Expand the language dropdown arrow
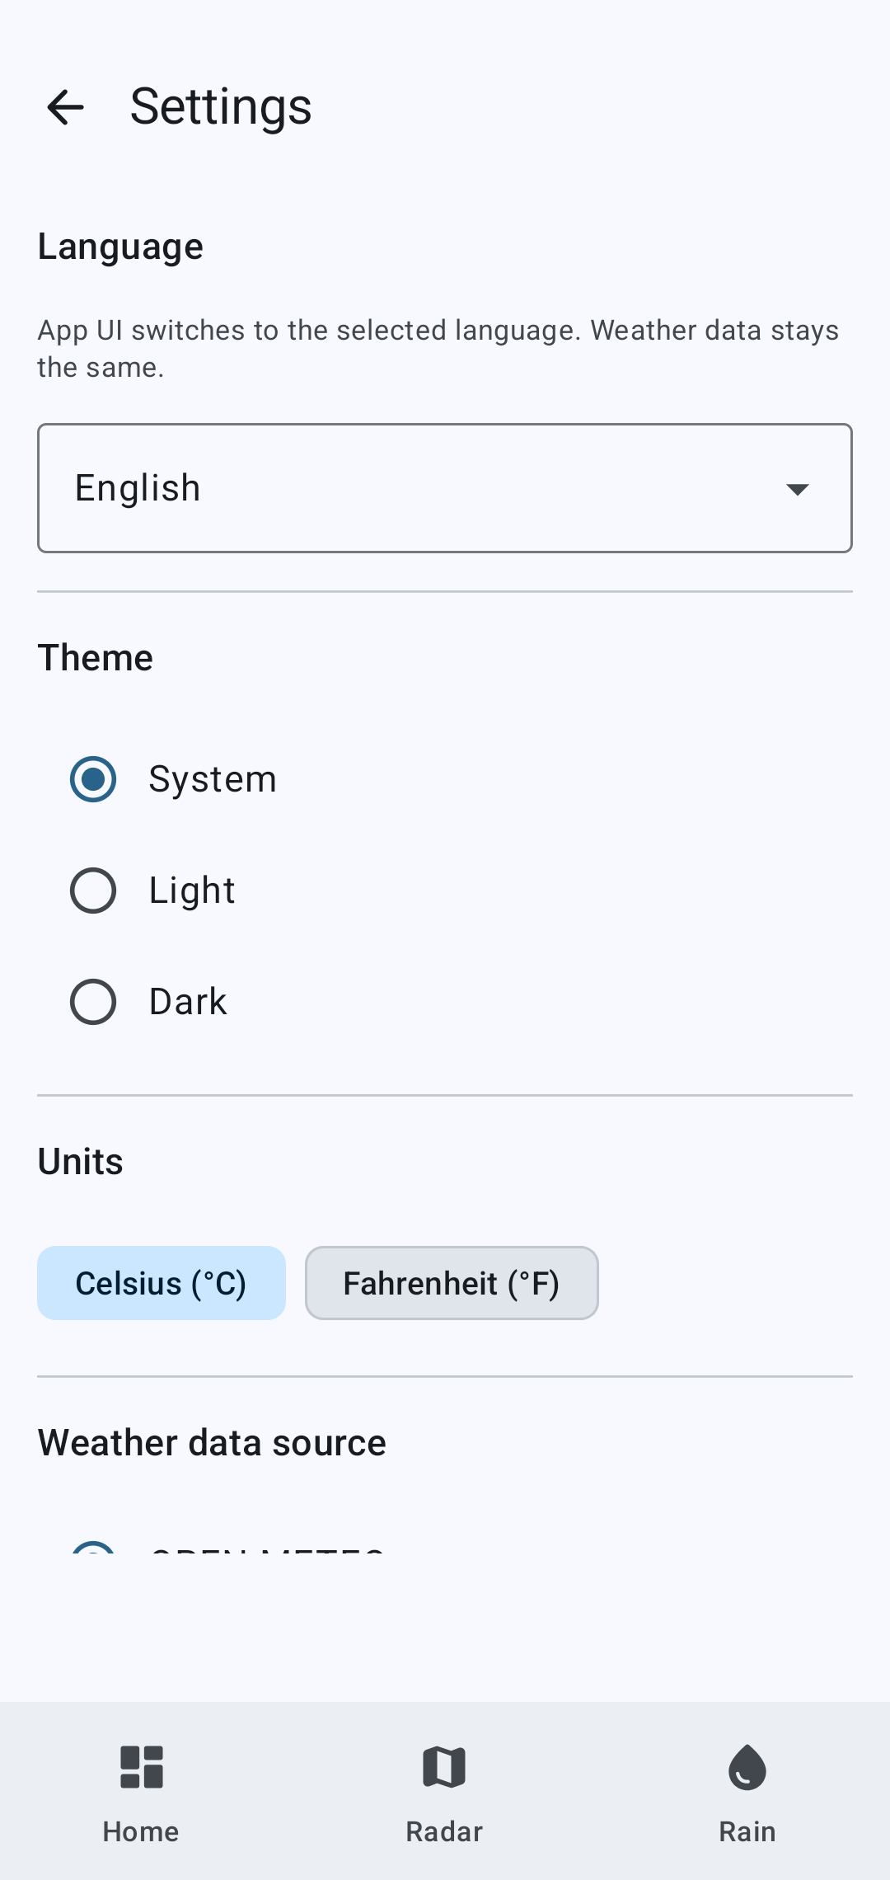The width and height of the screenshot is (890, 1880). (x=797, y=489)
